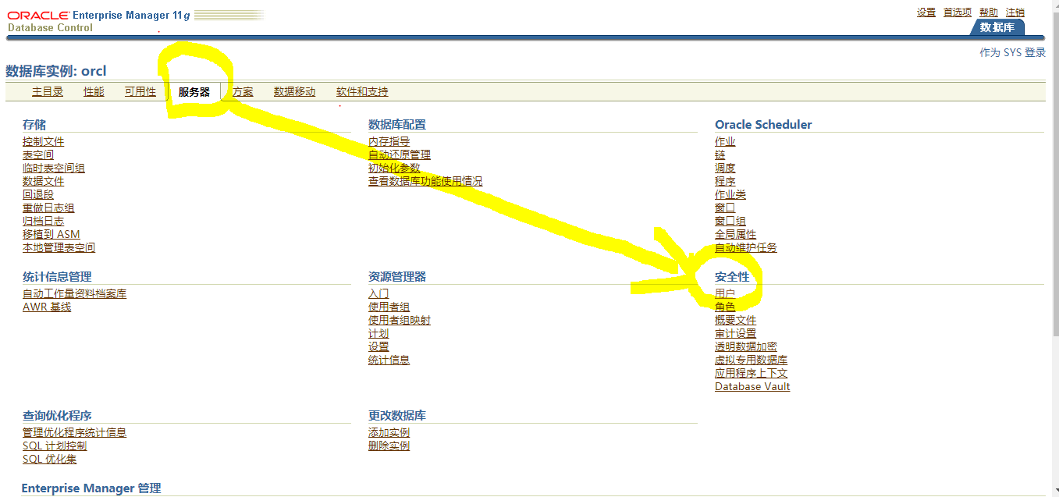
Task: Open the 首选项 header link
Action: [x=958, y=12]
